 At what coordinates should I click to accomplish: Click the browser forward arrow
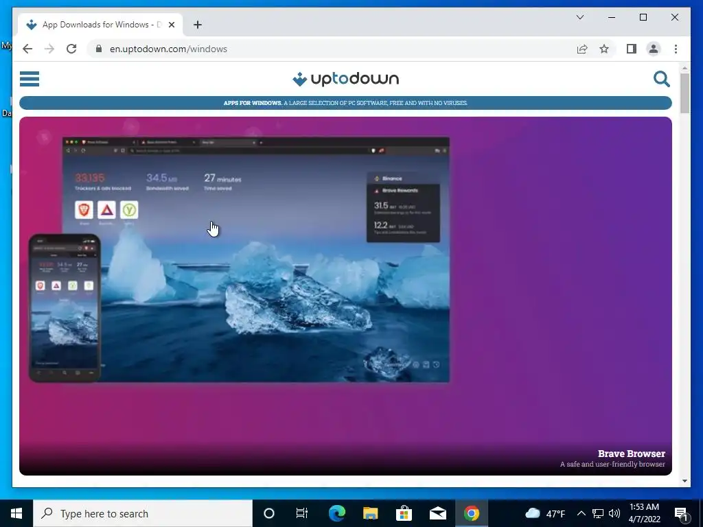coord(49,49)
